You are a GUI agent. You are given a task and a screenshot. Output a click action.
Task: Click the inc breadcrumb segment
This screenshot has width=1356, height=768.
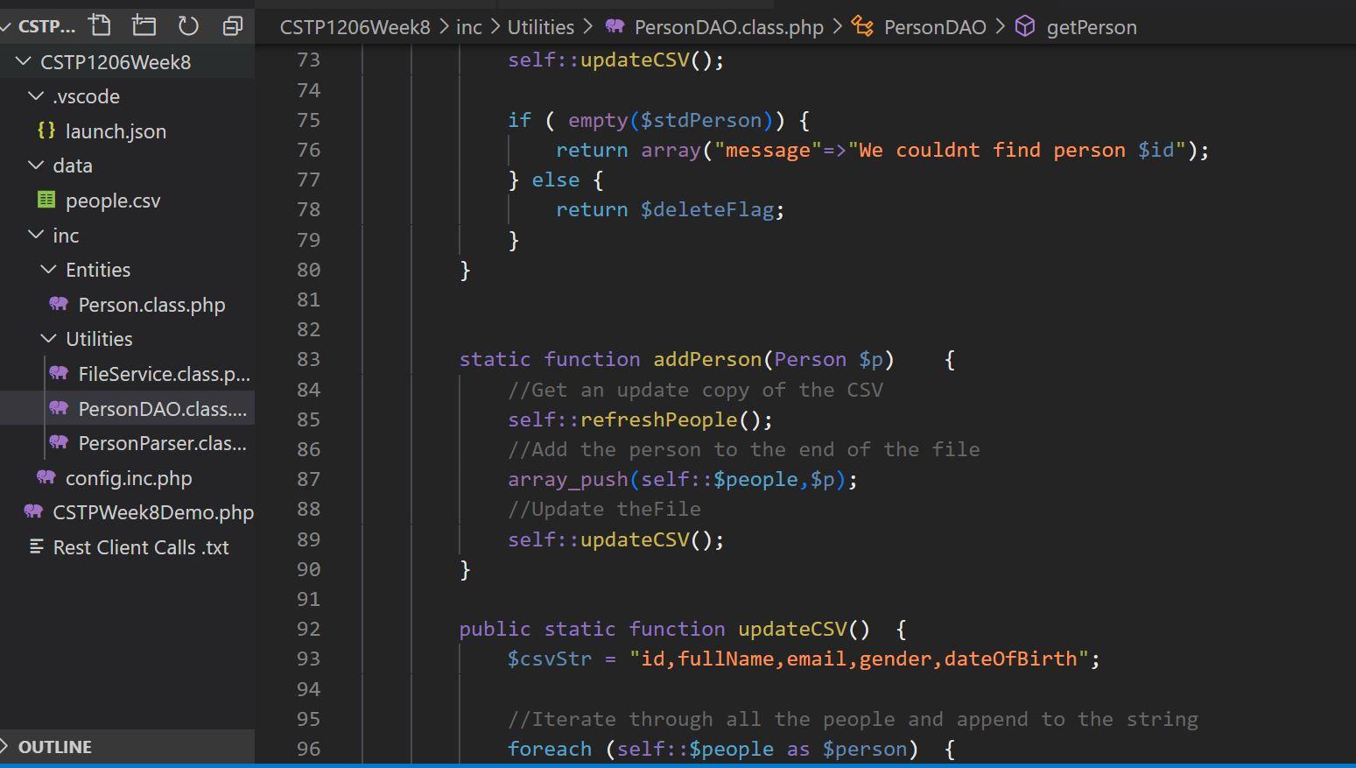pyautogui.click(x=468, y=27)
